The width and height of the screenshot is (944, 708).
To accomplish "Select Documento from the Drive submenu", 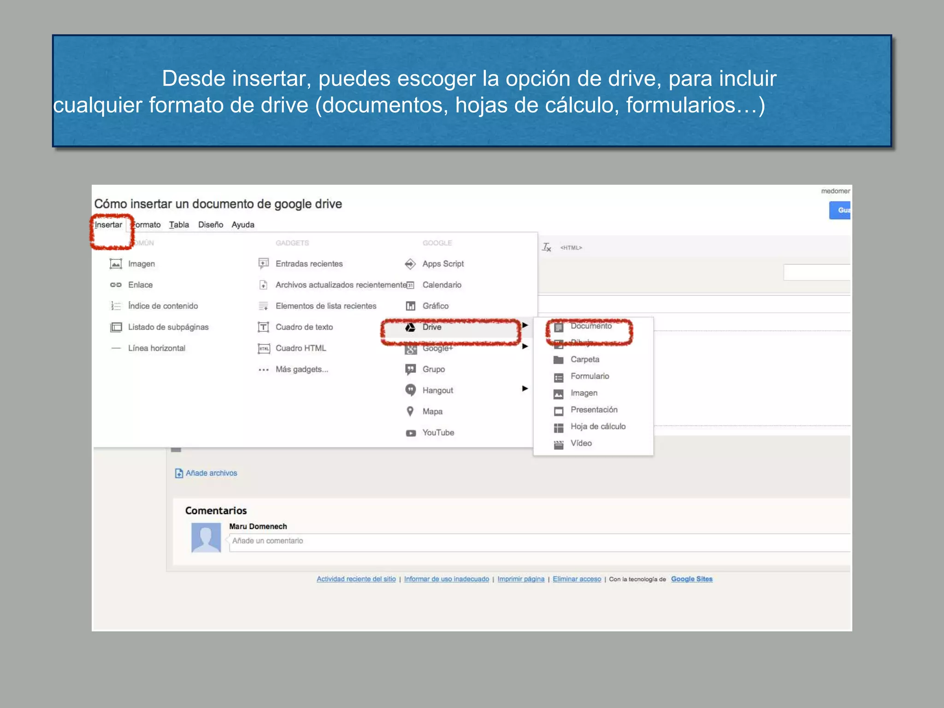I will coord(591,326).
